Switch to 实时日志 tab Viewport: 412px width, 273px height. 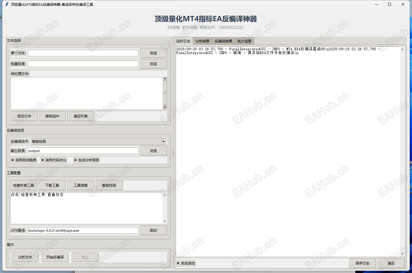click(x=183, y=41)
